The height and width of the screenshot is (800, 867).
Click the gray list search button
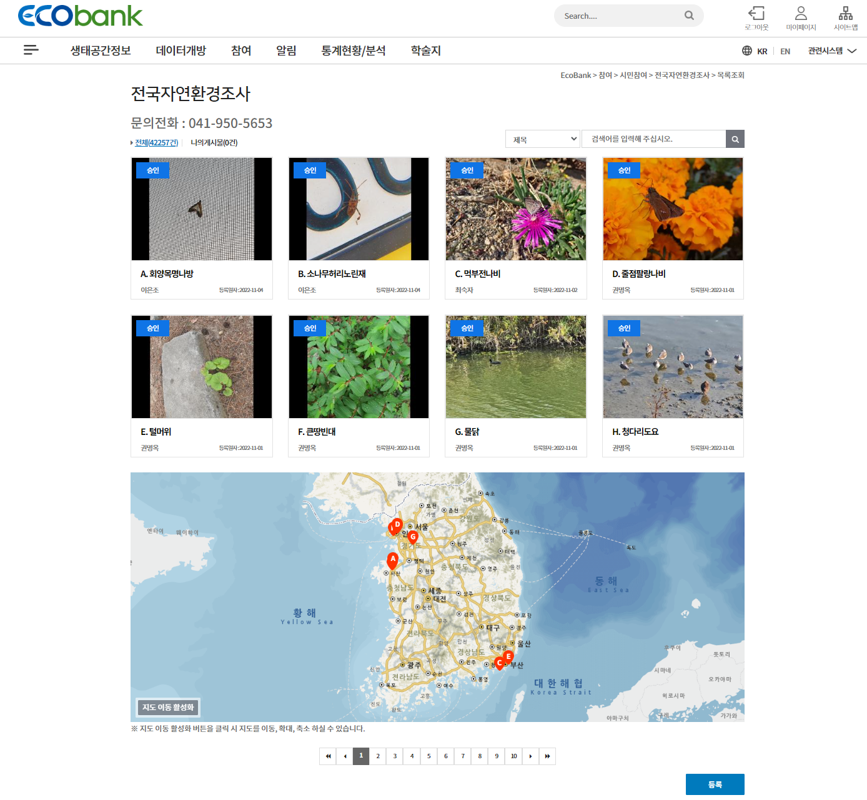point(735,139)
